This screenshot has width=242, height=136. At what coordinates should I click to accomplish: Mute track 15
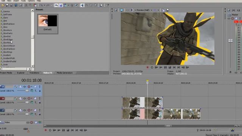35,87
